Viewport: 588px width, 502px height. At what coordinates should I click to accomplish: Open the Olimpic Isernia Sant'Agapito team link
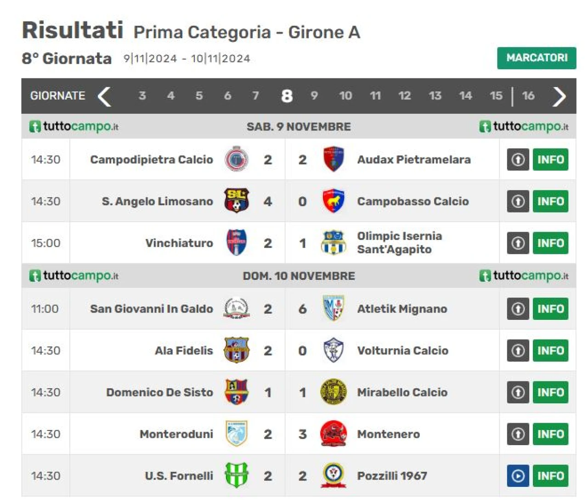click(x=399, y=243)
